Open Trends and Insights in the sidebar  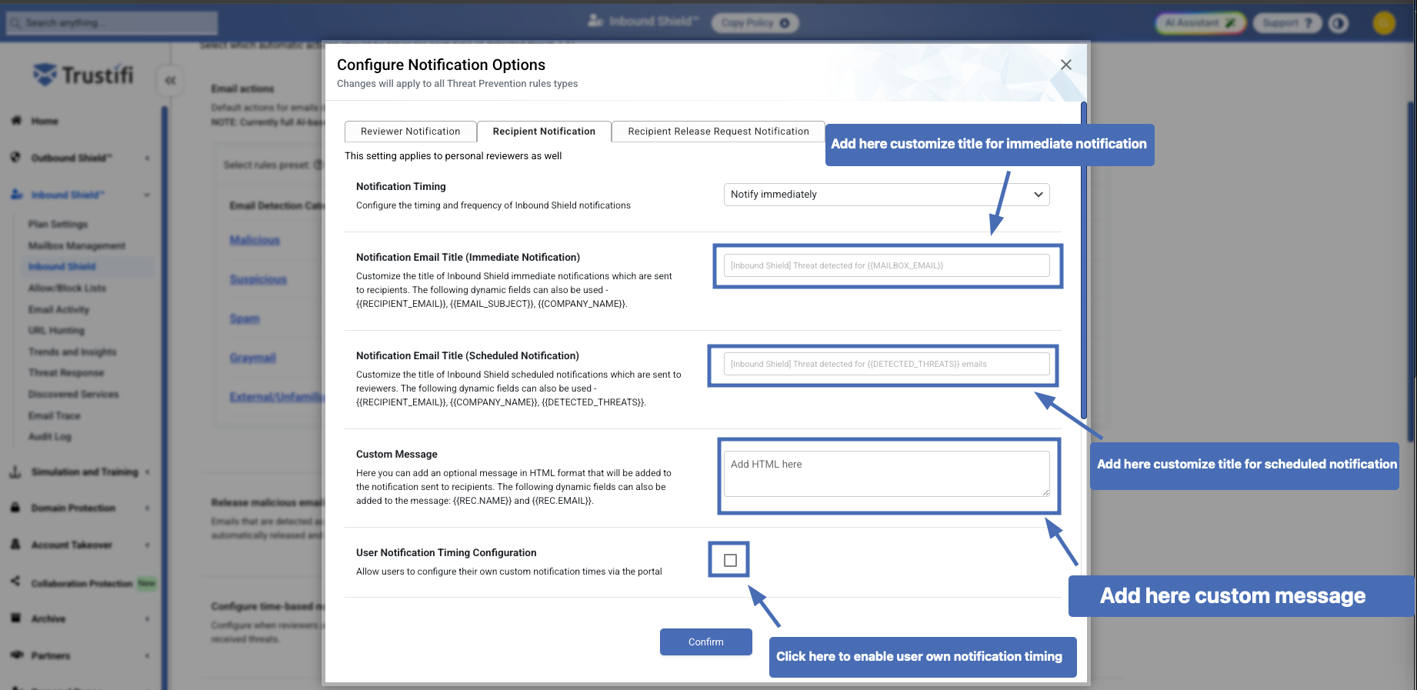click(x=72, y=352)
